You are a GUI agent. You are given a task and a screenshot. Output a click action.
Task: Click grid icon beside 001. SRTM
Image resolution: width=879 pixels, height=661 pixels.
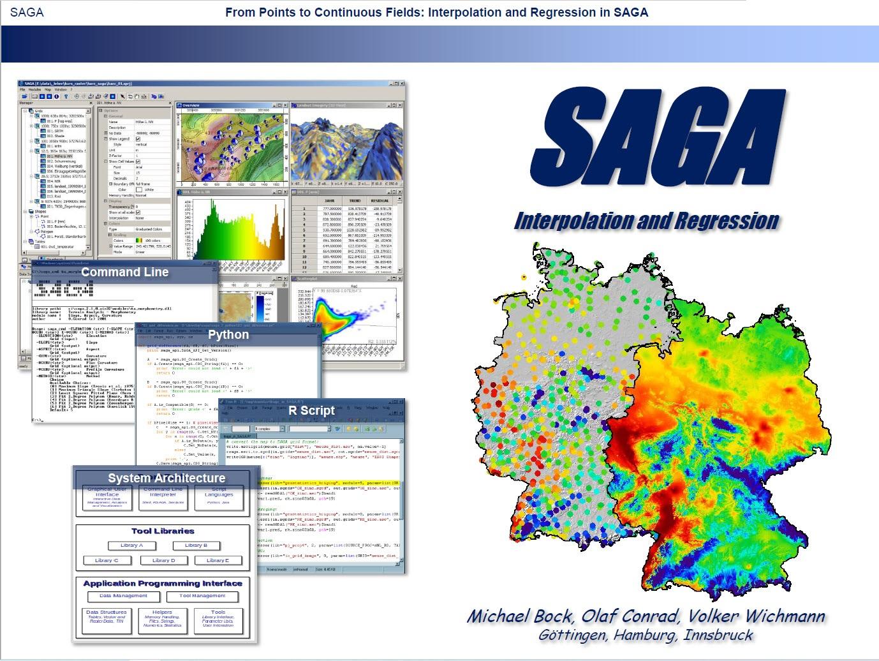pos(43,131)
